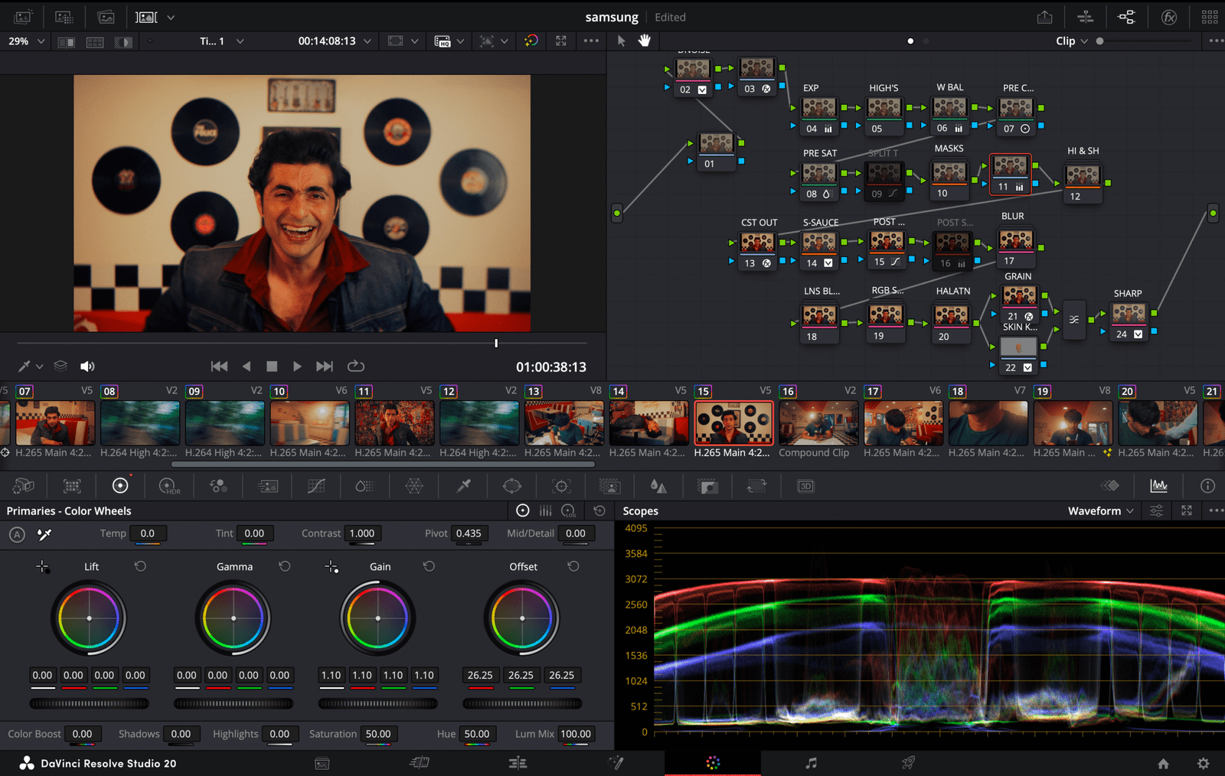Viewport: 1225px width, 776px height.
Task: Open the Waveform scope type dropdown
Action: (1100, 511)
